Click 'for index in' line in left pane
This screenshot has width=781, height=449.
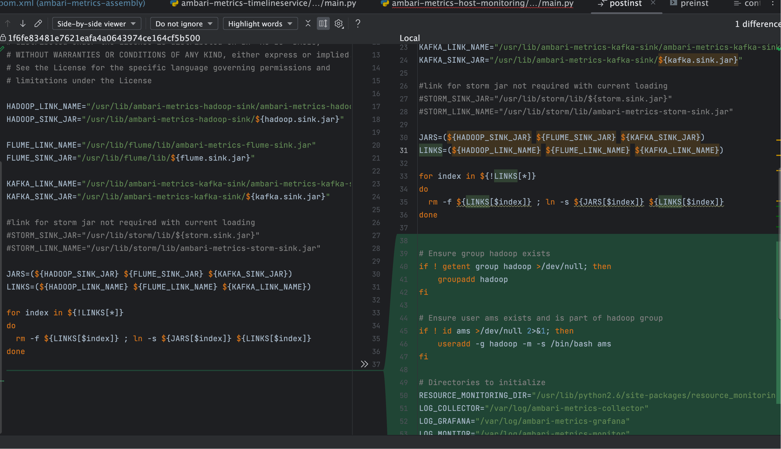coord(65,313)
